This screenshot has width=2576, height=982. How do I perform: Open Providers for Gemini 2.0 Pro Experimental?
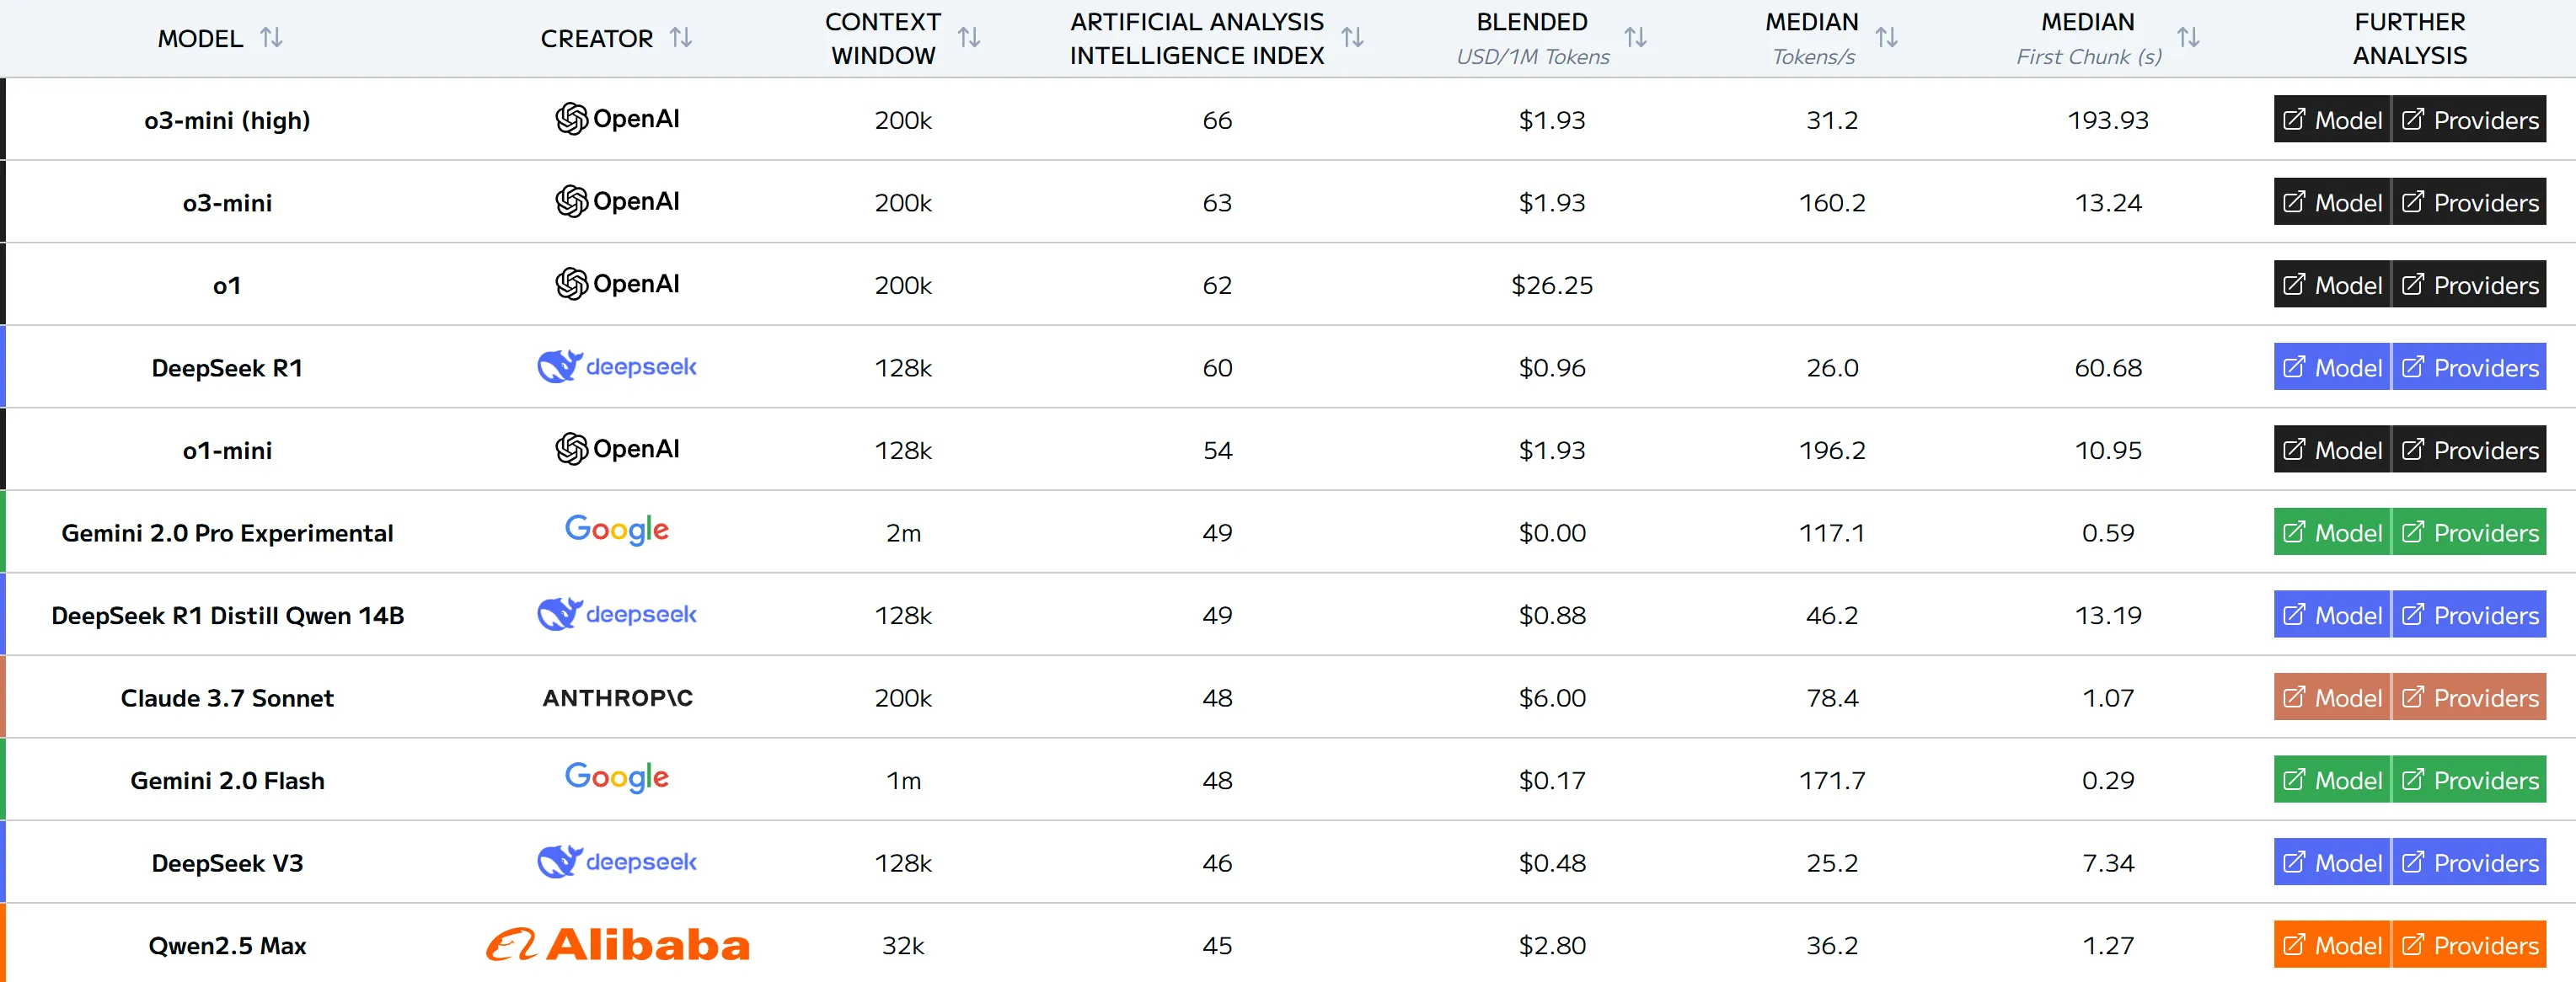coord(2469,532)
